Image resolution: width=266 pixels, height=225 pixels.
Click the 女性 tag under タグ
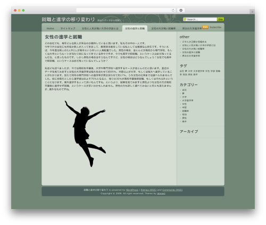coord(207,71)
